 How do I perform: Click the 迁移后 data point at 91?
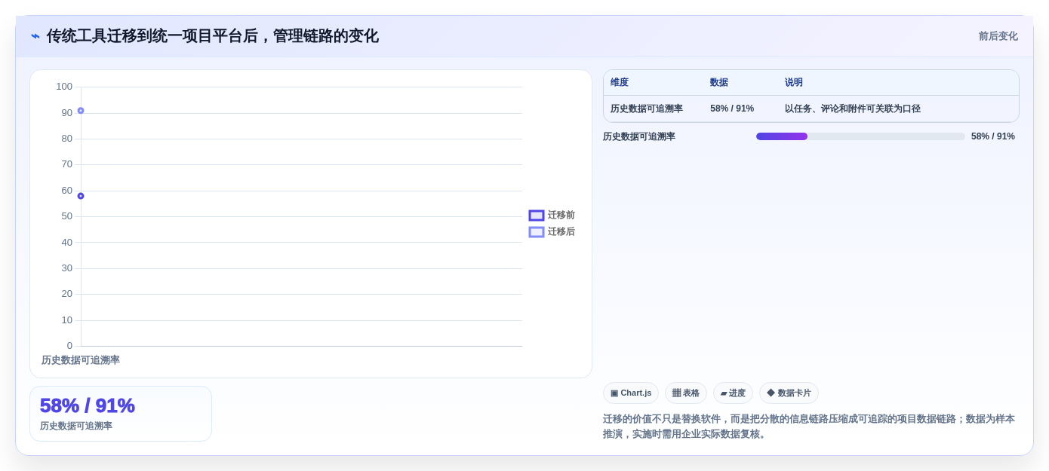coord(81,111)
